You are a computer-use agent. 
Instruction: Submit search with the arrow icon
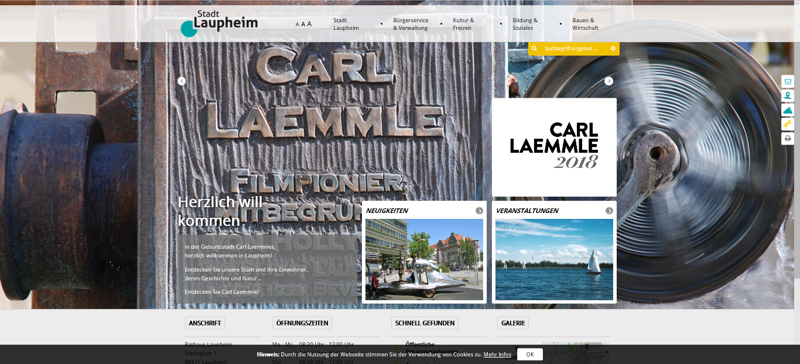613,49
